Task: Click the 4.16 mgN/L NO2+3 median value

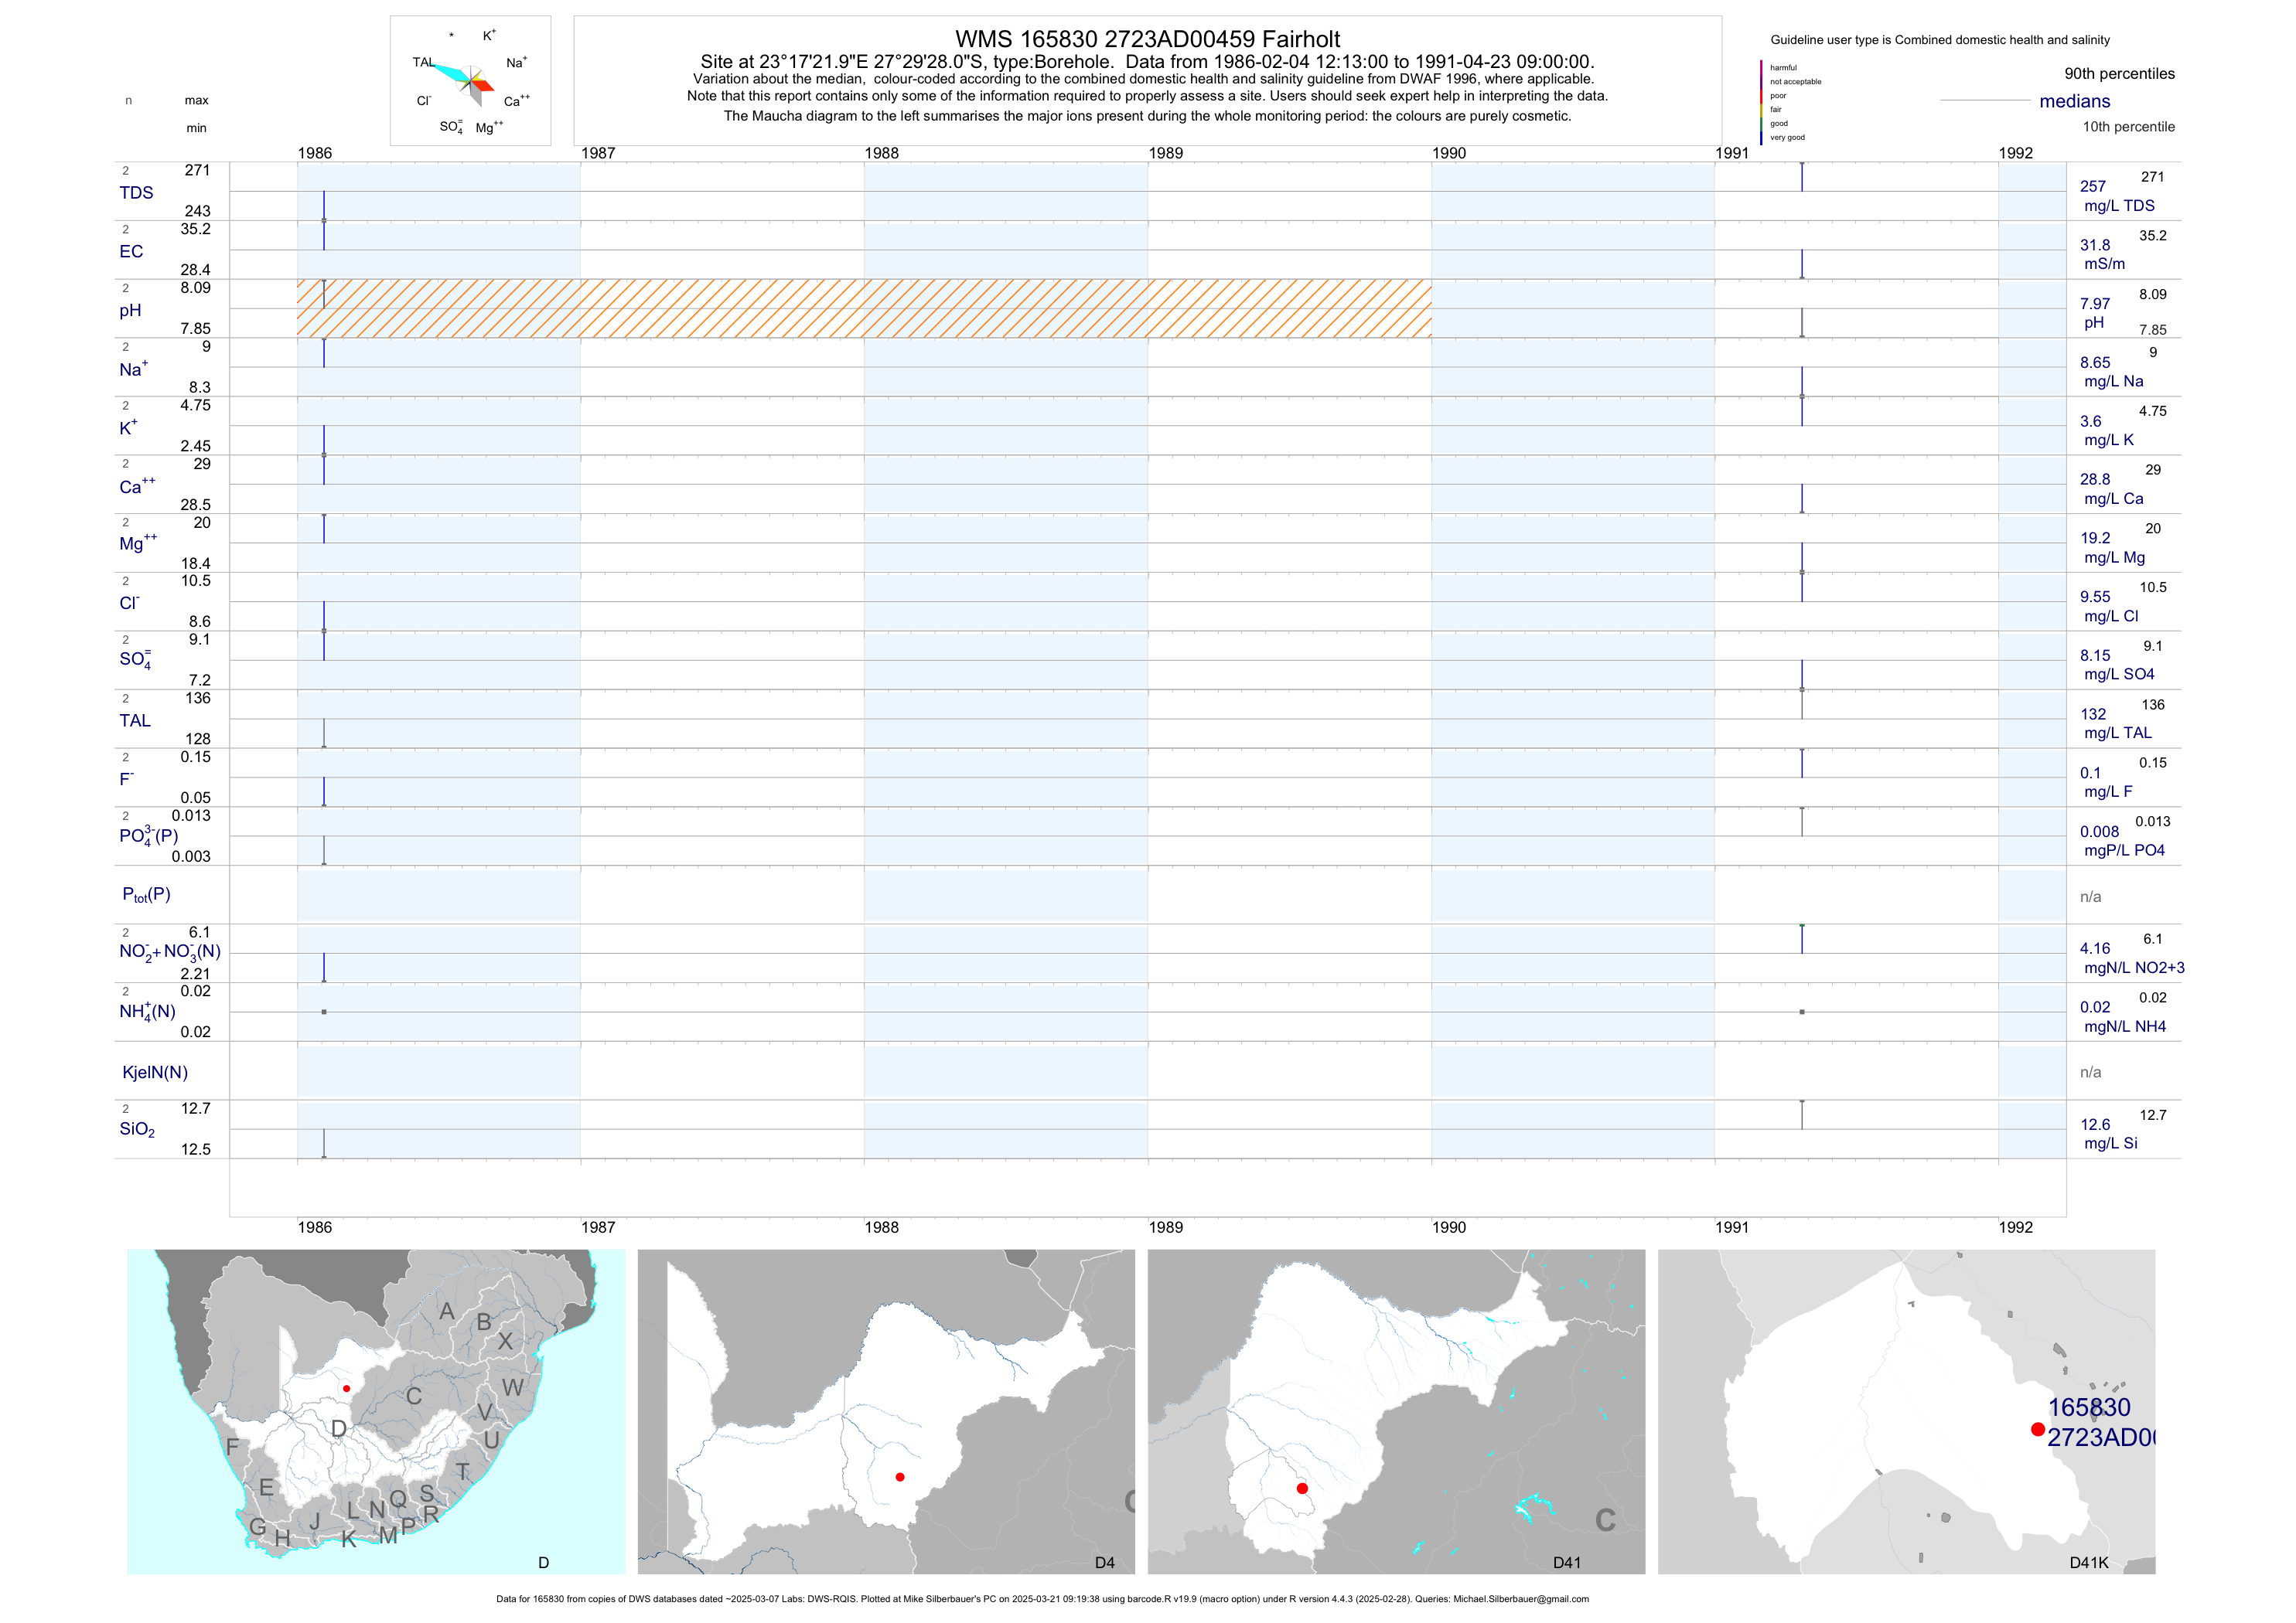Action: point(2094,948)
